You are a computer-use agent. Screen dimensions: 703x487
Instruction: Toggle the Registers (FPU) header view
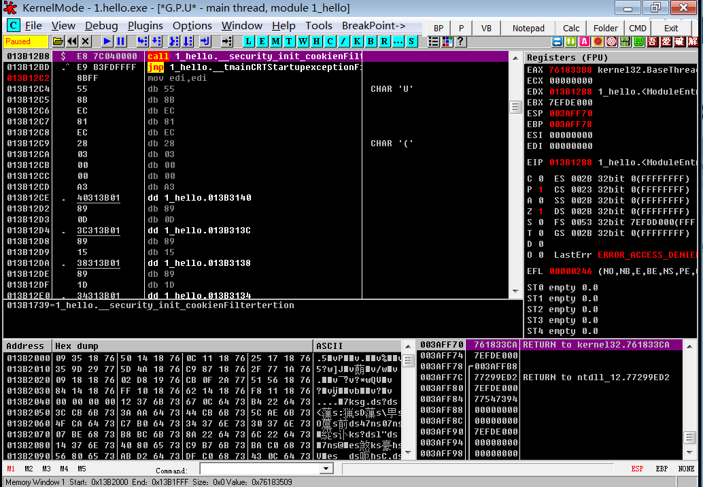point(611,57)
